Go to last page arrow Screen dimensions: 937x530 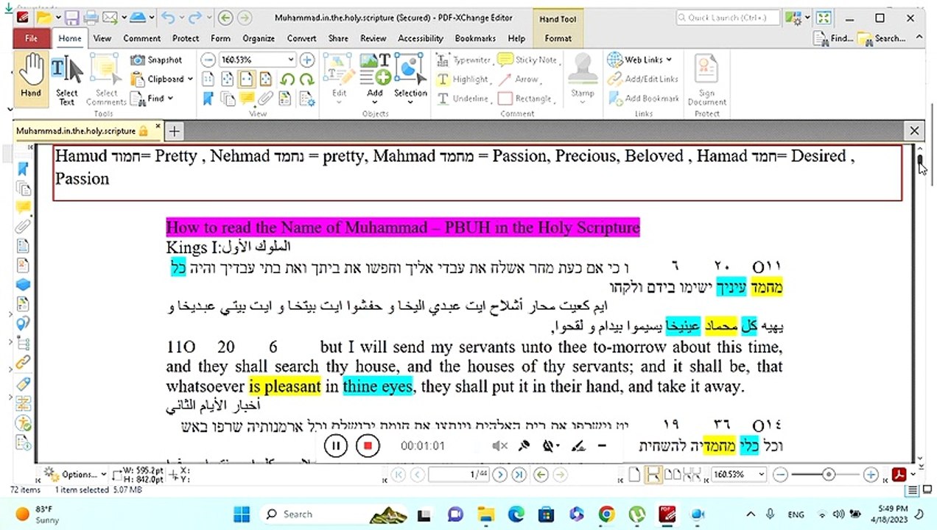[519, 475]
